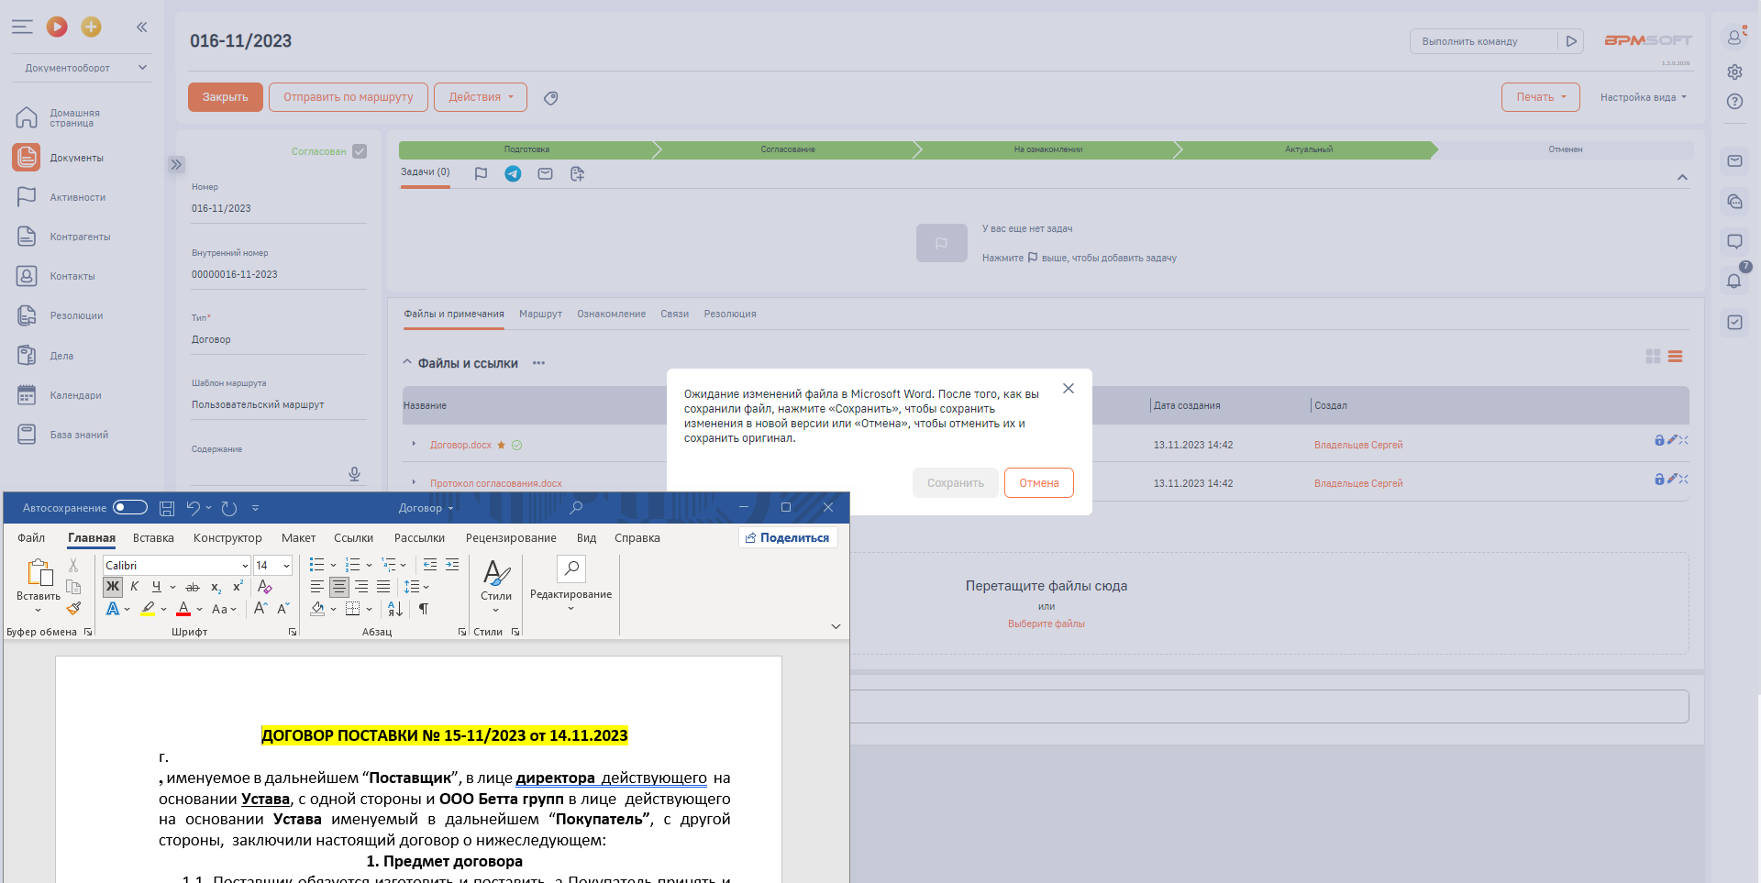Switch to tile view of files
This screenshot has height=883, width=1761.
(1653, 357)
